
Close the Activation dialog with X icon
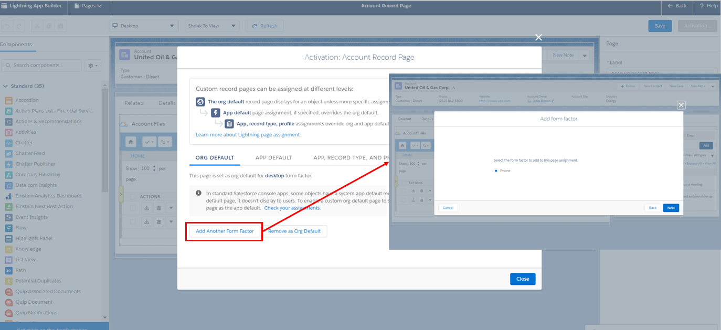point(538,37)
